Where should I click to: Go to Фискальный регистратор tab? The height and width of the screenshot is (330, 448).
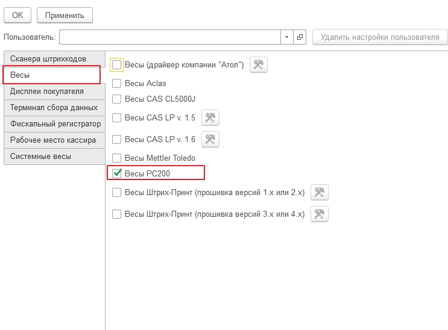coord(55,124)
